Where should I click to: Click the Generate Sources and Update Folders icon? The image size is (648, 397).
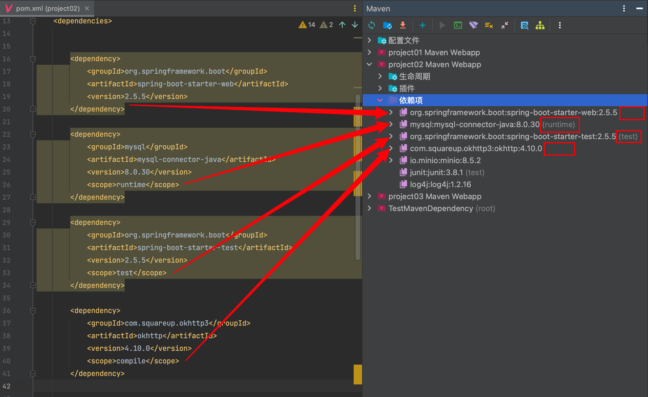(x=387, y=25)
